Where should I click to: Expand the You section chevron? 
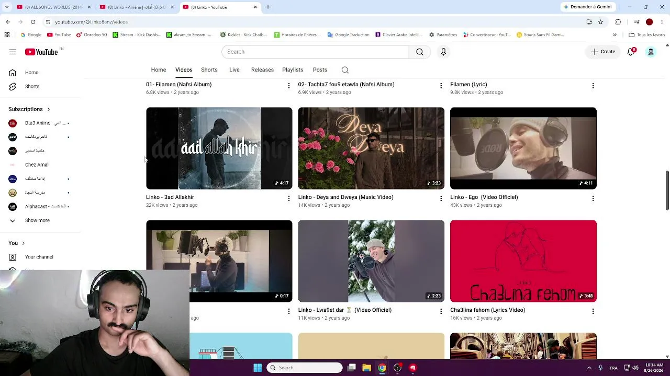pyautogui.click(x=23, y=243)
